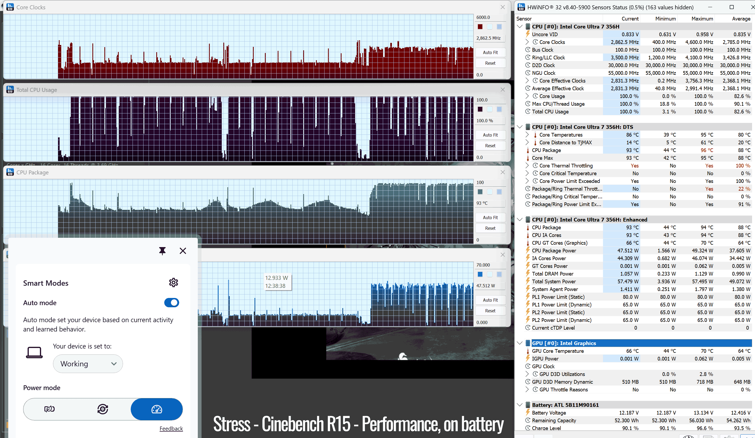Click Auto Fit in the Total CPU Usage graph
The image size is (755, 438).
point(490,135)
